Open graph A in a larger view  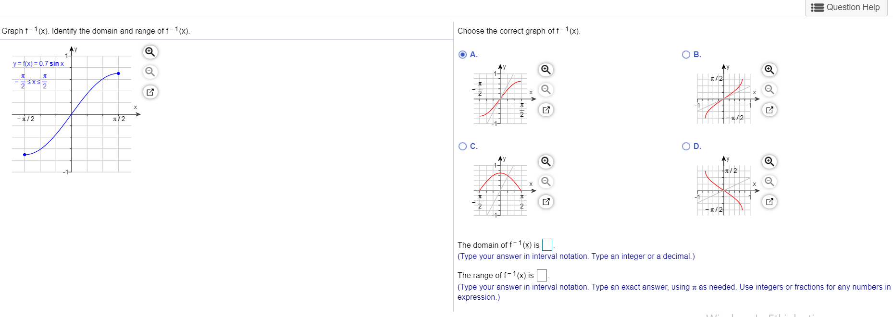click(x=545, y=110)
